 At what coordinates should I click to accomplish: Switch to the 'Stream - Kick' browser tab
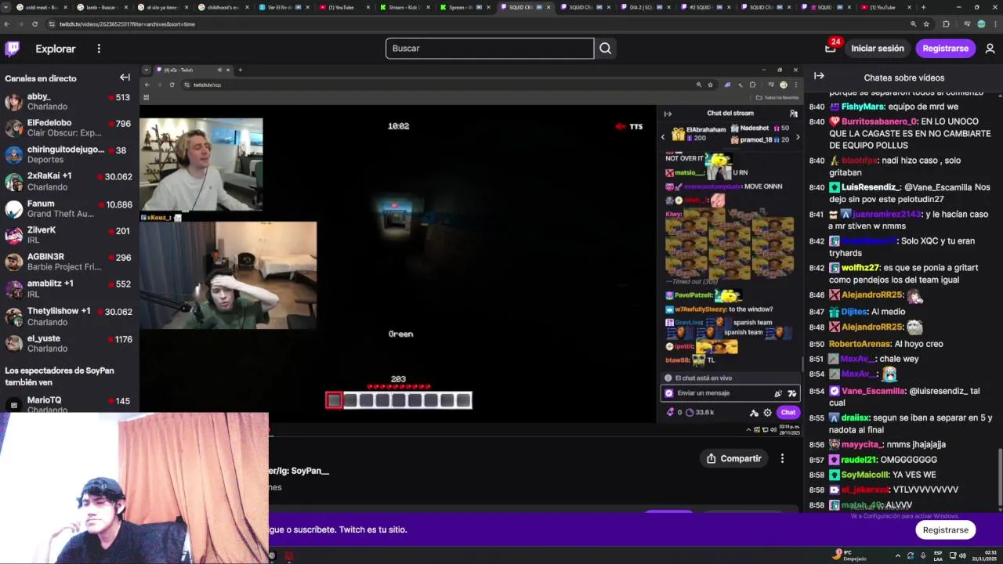(404, 7)
